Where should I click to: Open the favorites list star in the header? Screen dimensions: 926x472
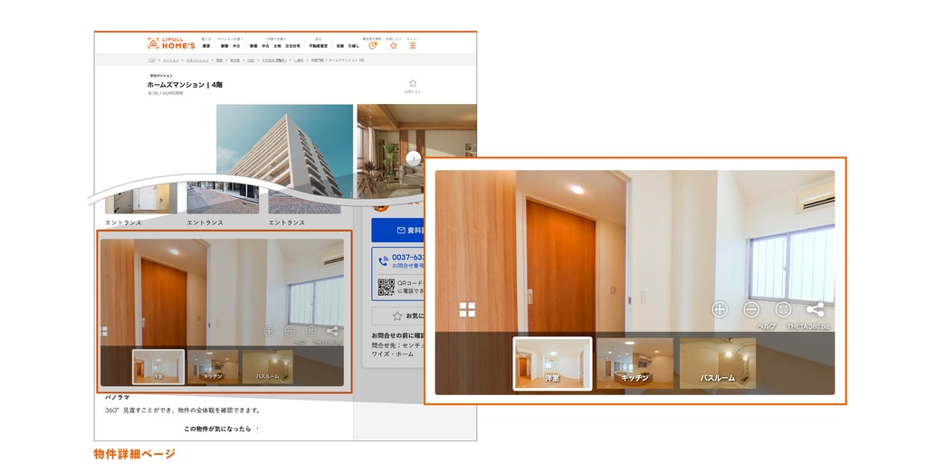(x=393, y=44)
